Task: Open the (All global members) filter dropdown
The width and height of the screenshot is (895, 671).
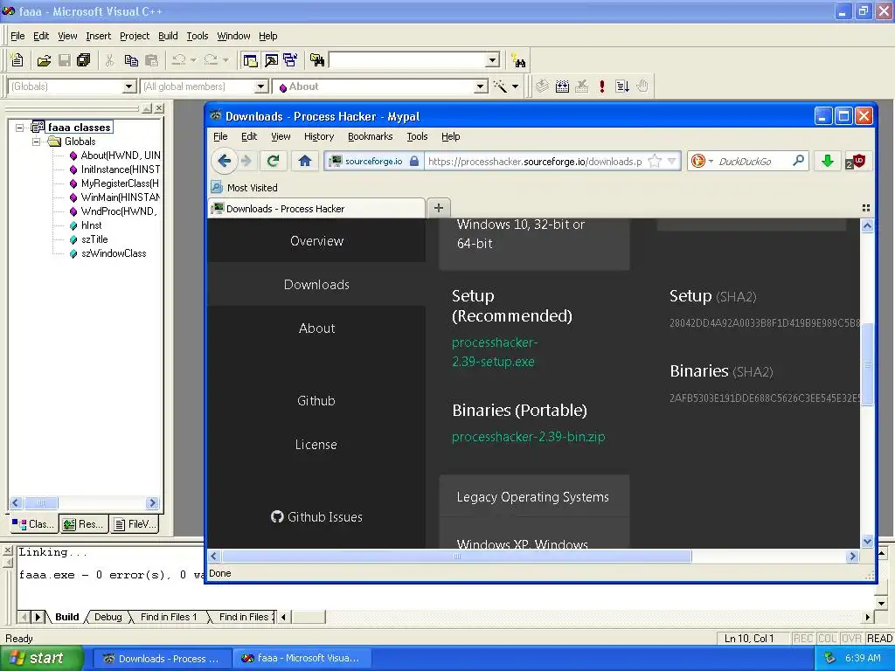Action: coord(260,86)
